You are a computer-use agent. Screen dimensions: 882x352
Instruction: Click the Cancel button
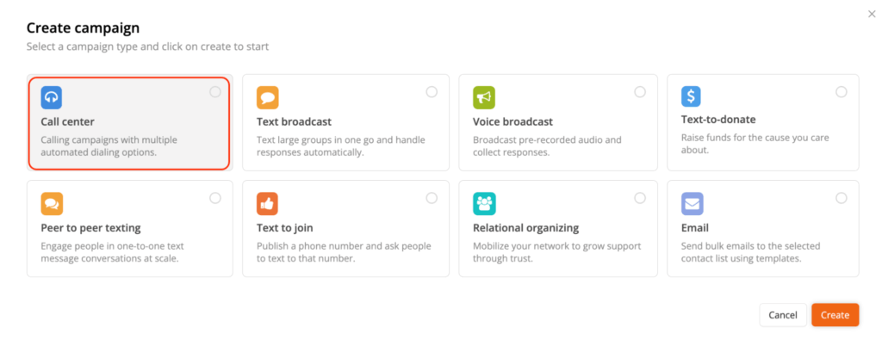pyautogui.click(x=782, y=315)
